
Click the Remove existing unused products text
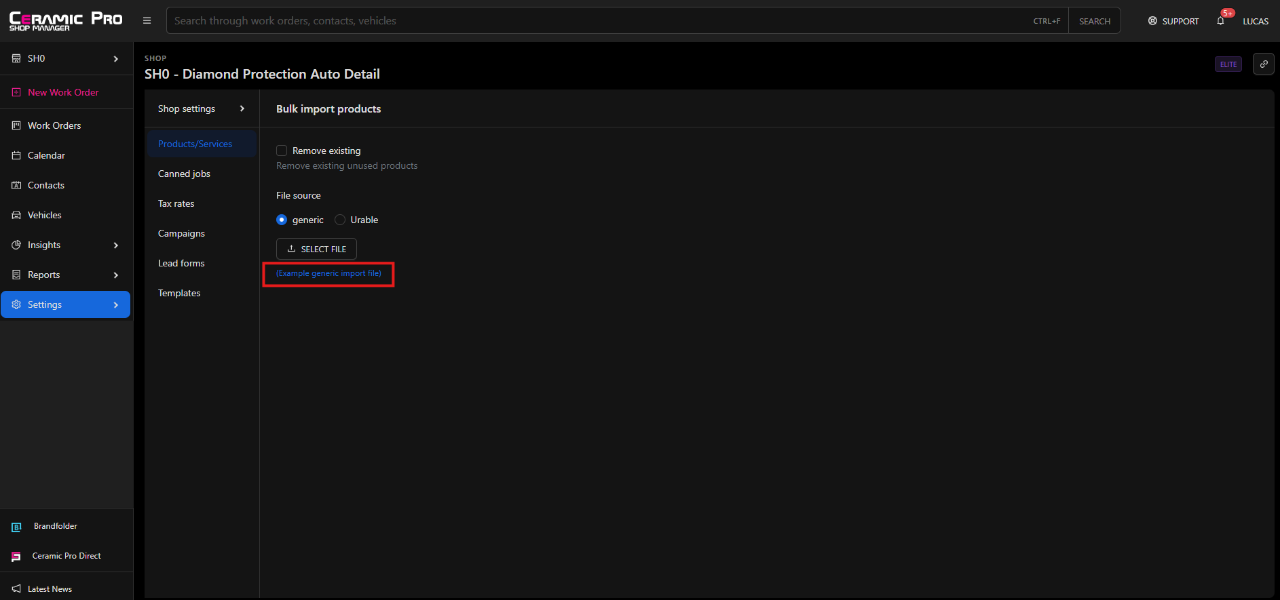point(347,165)
